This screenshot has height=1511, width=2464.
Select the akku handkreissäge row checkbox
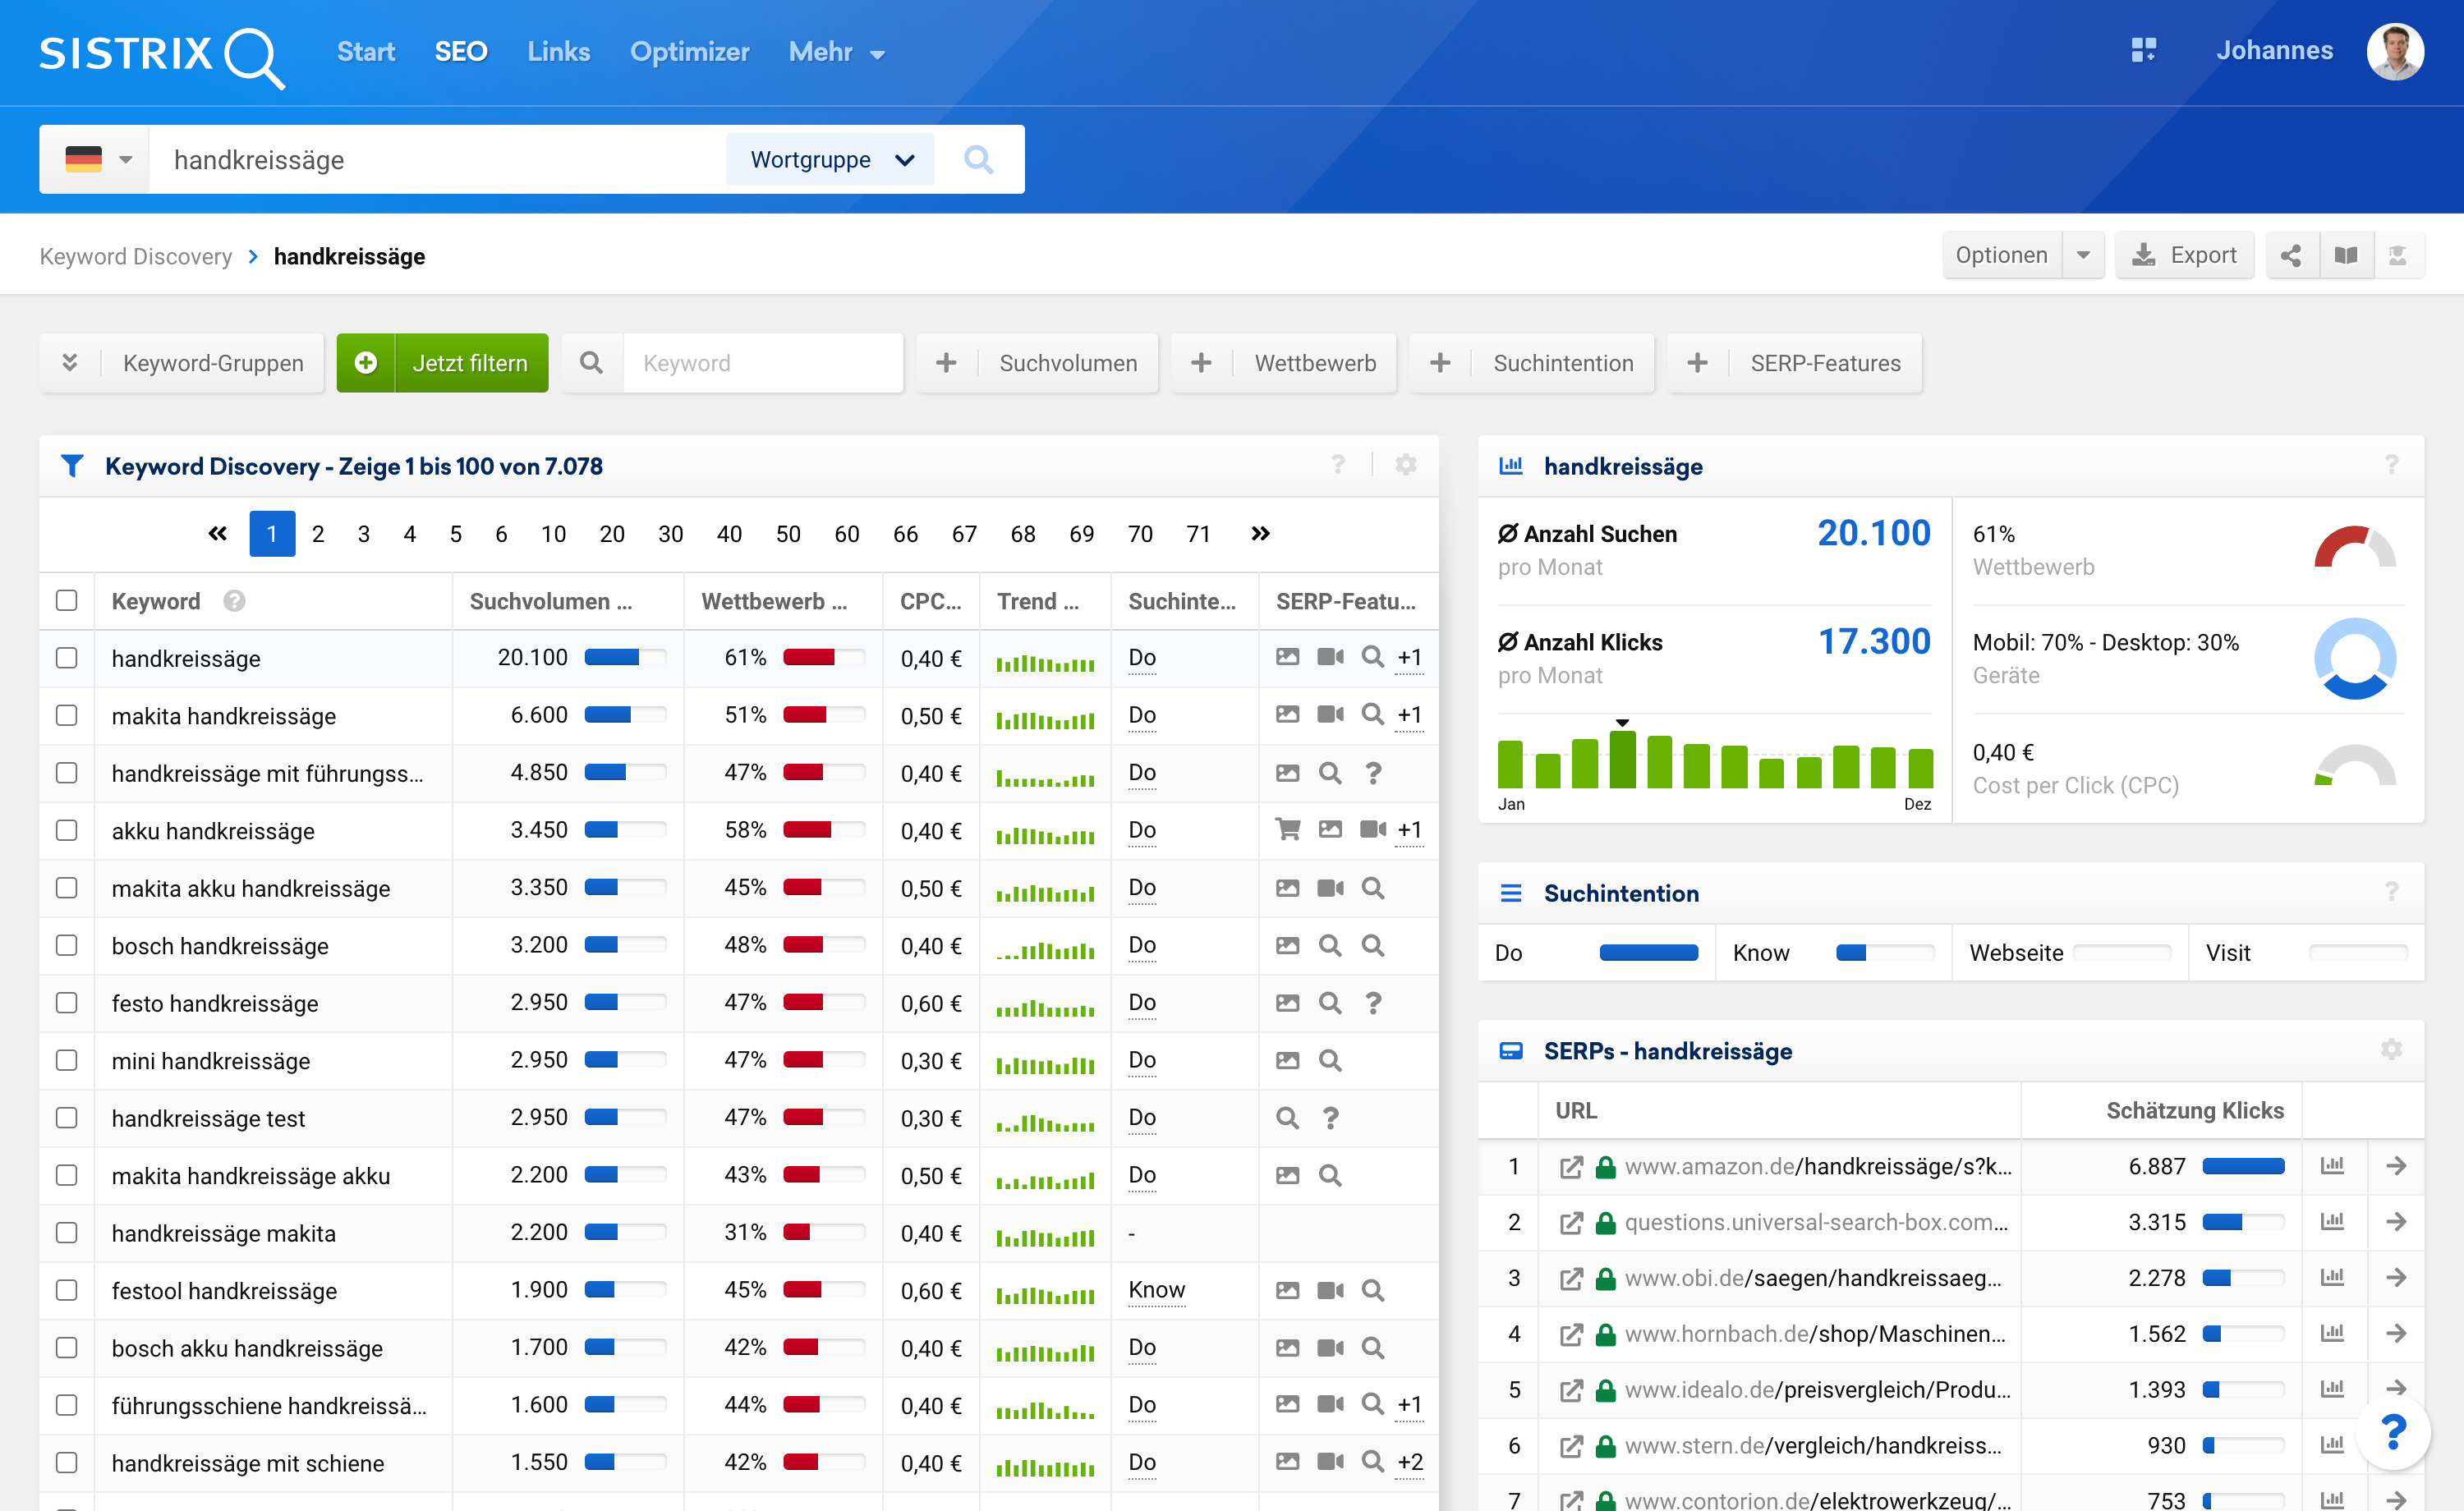pyautogui.click(x=67, y=831)
